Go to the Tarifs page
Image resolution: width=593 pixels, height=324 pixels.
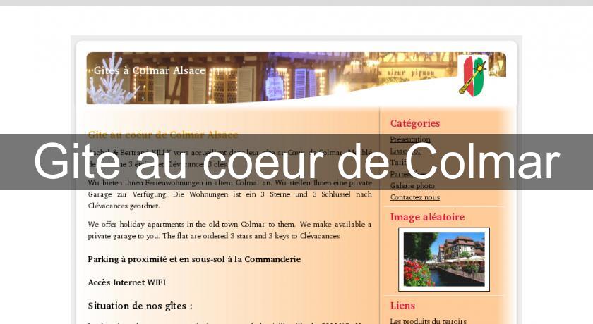click(399, 162)
